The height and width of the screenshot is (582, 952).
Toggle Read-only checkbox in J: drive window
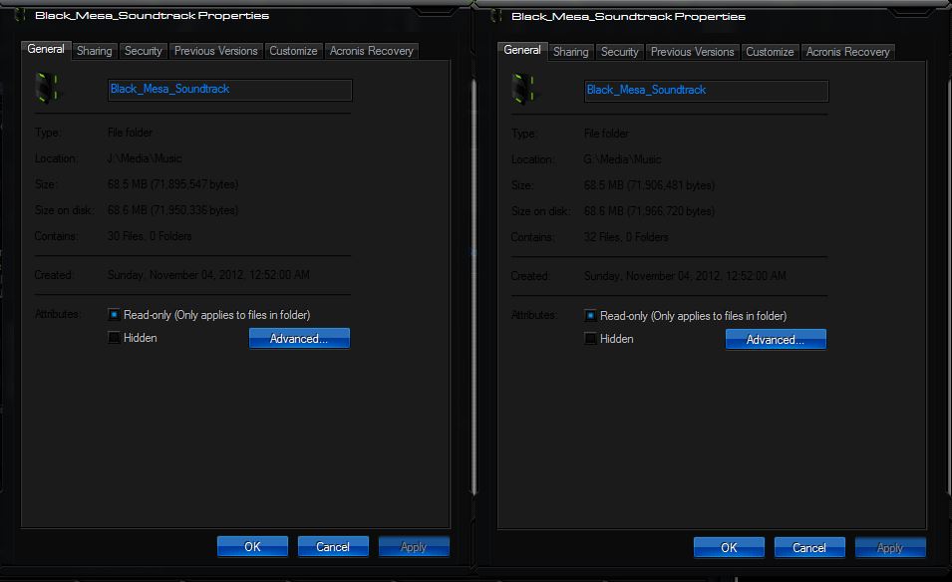tap(114, 314)
